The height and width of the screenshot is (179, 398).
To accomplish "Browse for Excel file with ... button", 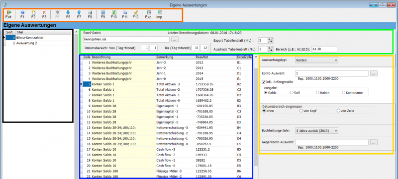I will coord(175,40).
